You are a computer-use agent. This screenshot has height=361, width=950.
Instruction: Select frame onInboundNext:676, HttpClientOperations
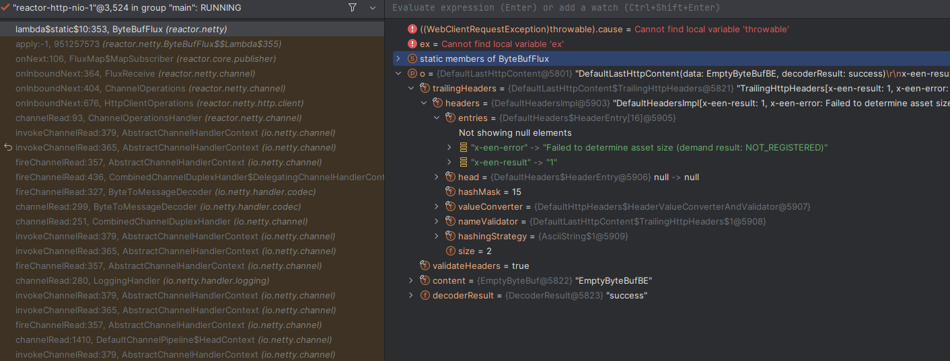192,104
